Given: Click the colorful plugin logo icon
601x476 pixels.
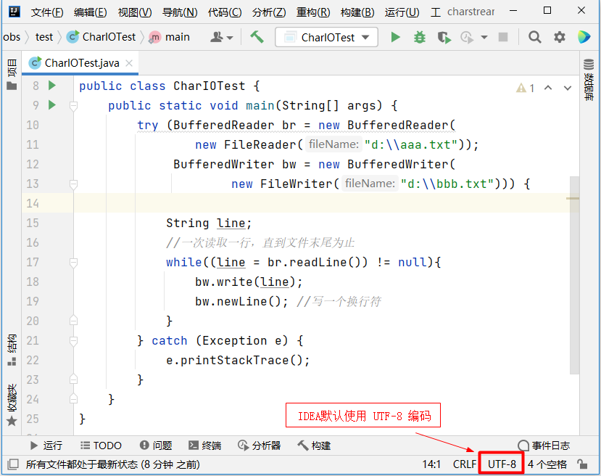Looking at the screenshot, I should click(x=584, y=37).
